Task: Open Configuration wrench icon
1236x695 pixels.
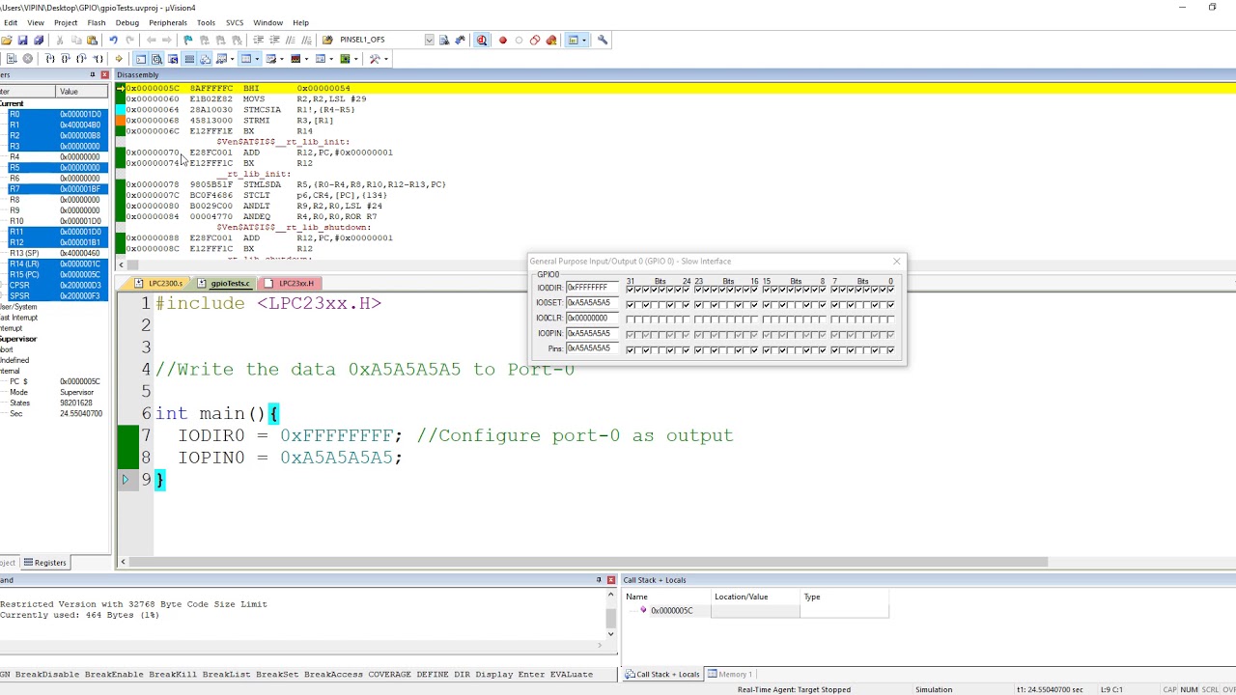Action: coord(602,40)
